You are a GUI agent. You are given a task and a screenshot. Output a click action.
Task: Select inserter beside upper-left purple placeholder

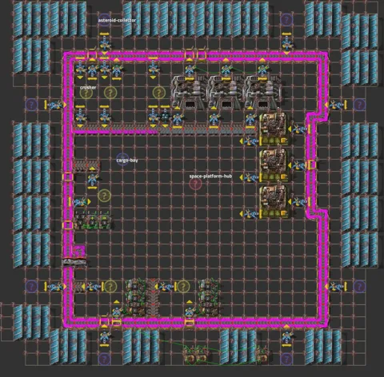(x=55, y=105)
